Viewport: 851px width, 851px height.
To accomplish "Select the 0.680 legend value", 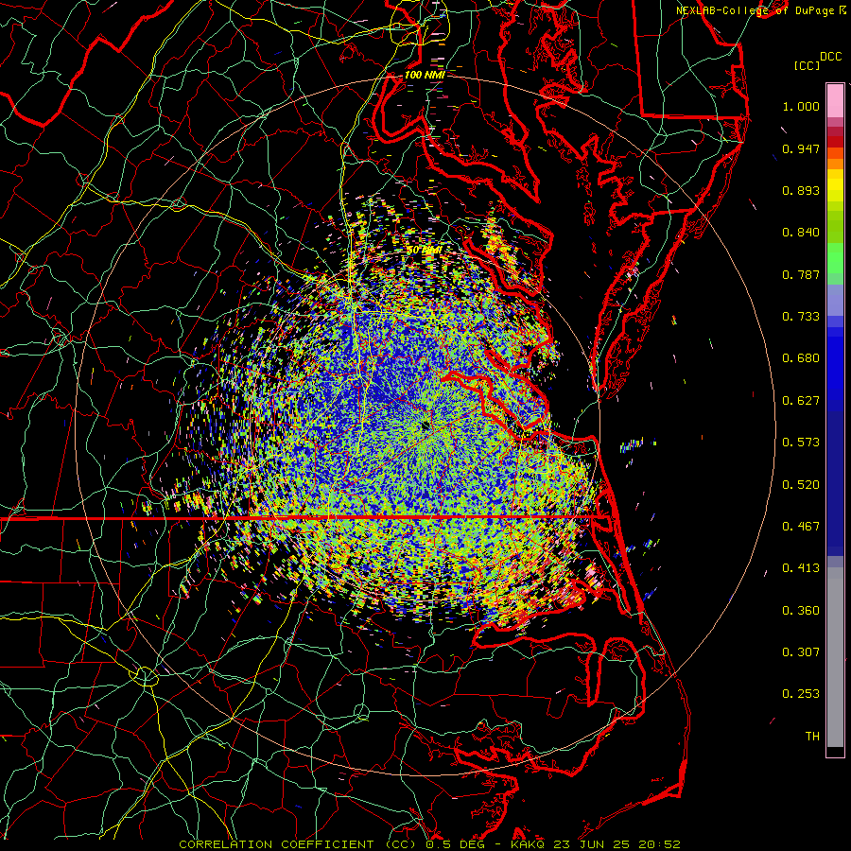I will point(801,358).
